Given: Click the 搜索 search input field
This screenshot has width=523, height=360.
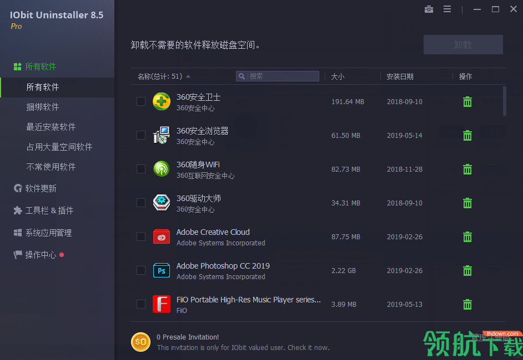Looking at the screenshot, I should [x=278, y=76].
